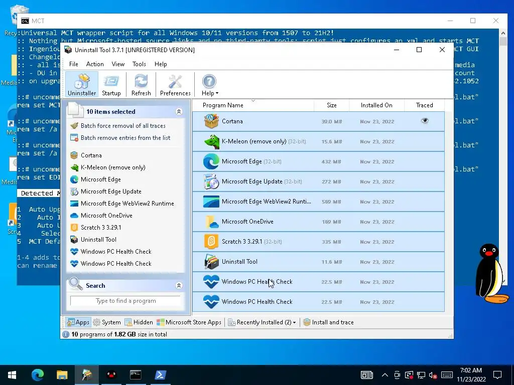Click the Cortana program icon in list
Image resolution: width=514 pixels, height=385 pixels.
pyautogui.click(x=211, y=121)
